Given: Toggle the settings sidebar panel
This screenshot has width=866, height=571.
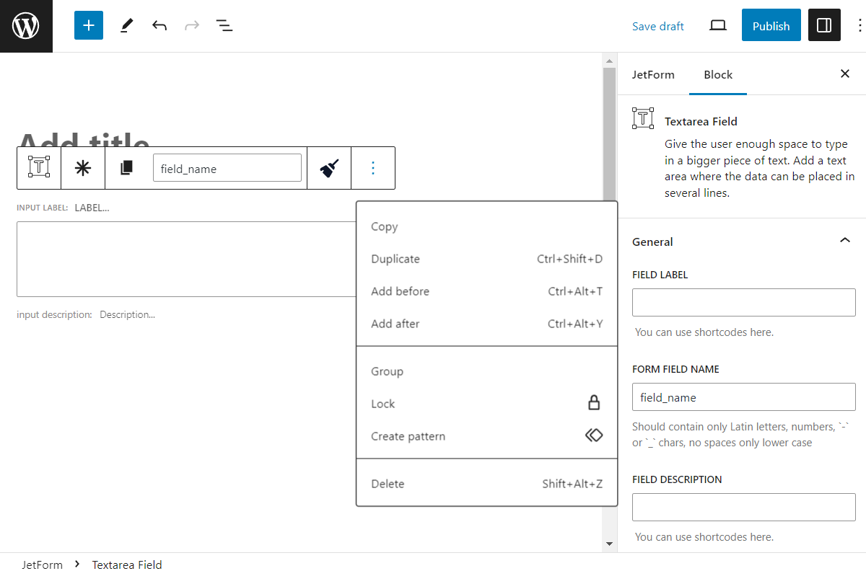Looking at the screenshot, I should (824, 25).
